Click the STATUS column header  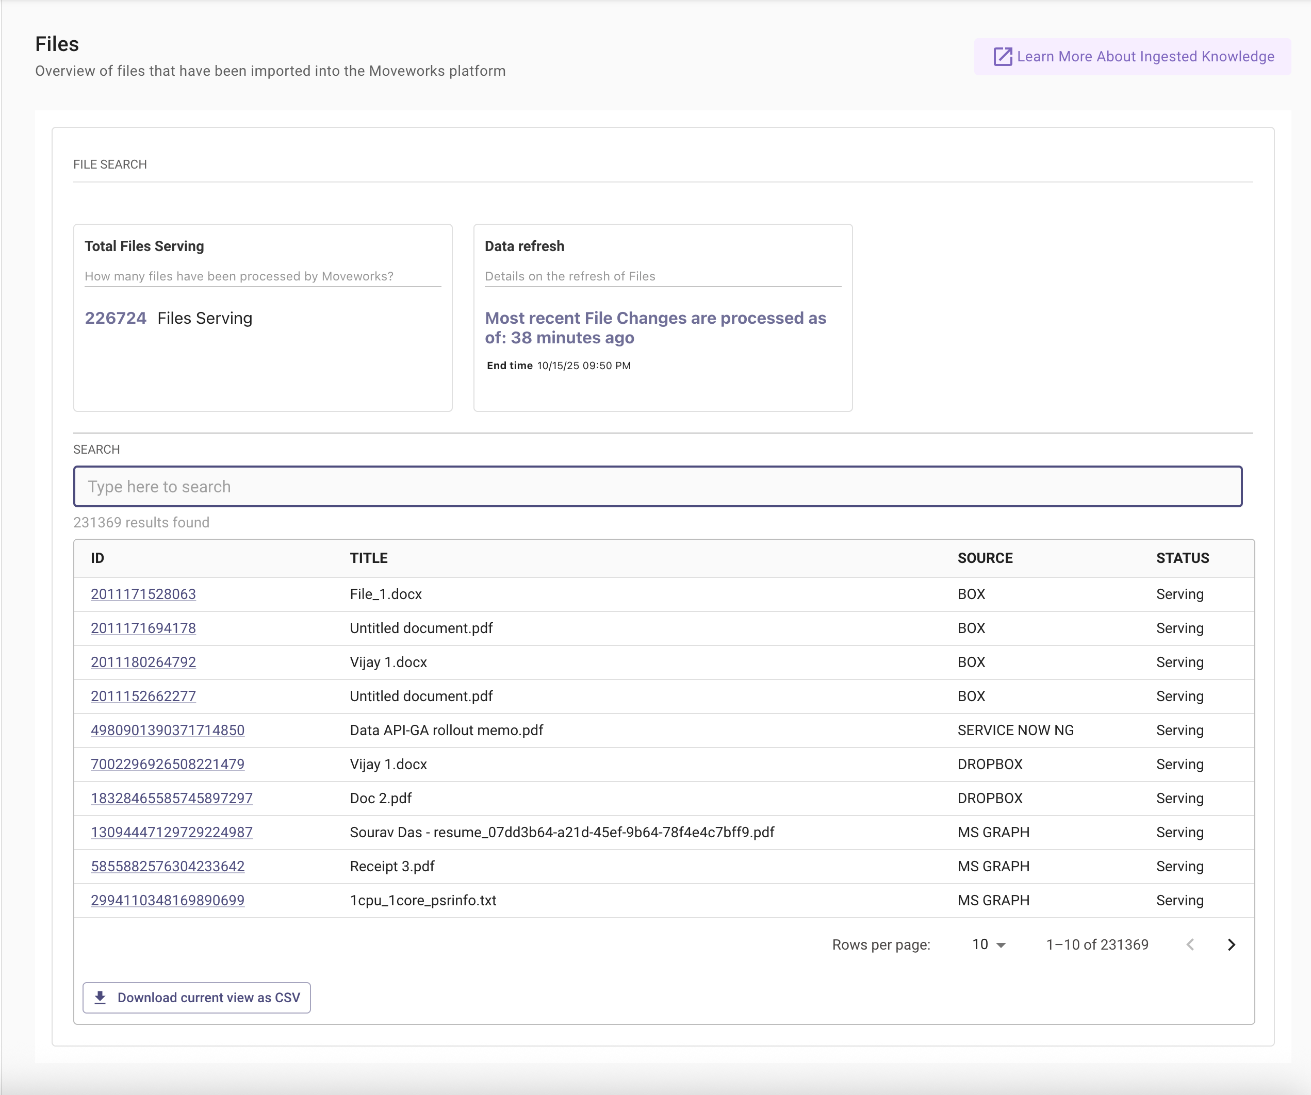tap(1182, 558)
